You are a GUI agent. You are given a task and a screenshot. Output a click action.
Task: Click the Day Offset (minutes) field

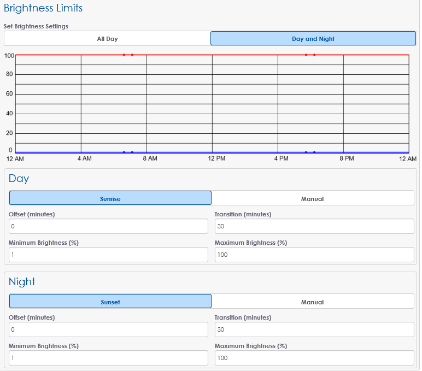click(x=108, y=226)
